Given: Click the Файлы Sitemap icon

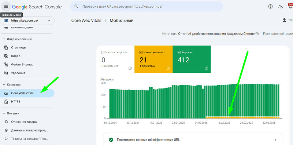Looking at the screenshot, I should click(x=6, y=65).
